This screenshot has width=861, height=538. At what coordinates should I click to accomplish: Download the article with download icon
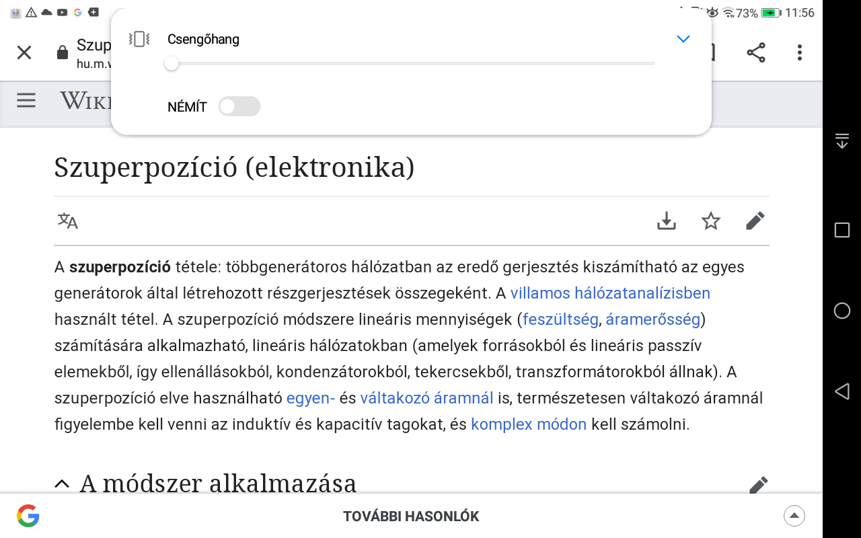click(666, 221)
